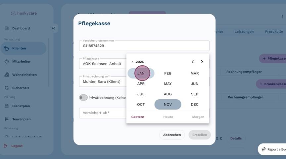Switch to the Protokolle tab
This screenshot has width=286, height=159.
274,32
